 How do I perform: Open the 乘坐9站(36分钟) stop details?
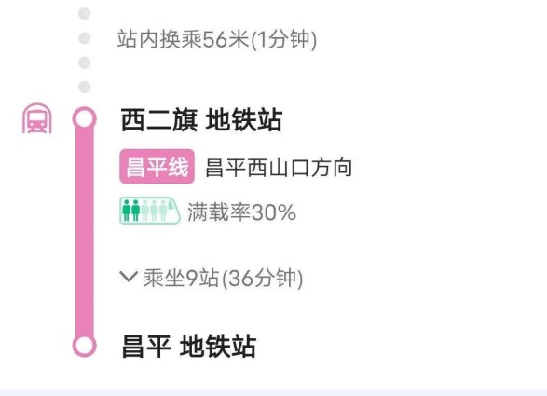[x=212, y=278]
